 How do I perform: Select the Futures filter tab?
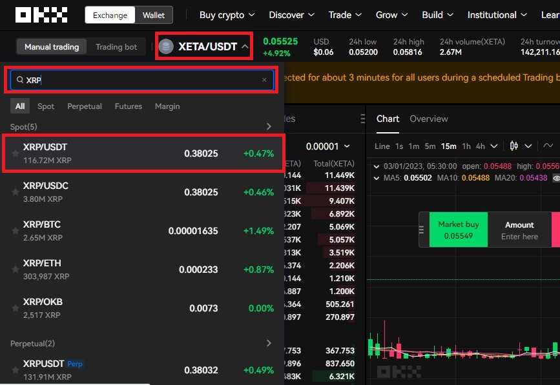[129, 106]
